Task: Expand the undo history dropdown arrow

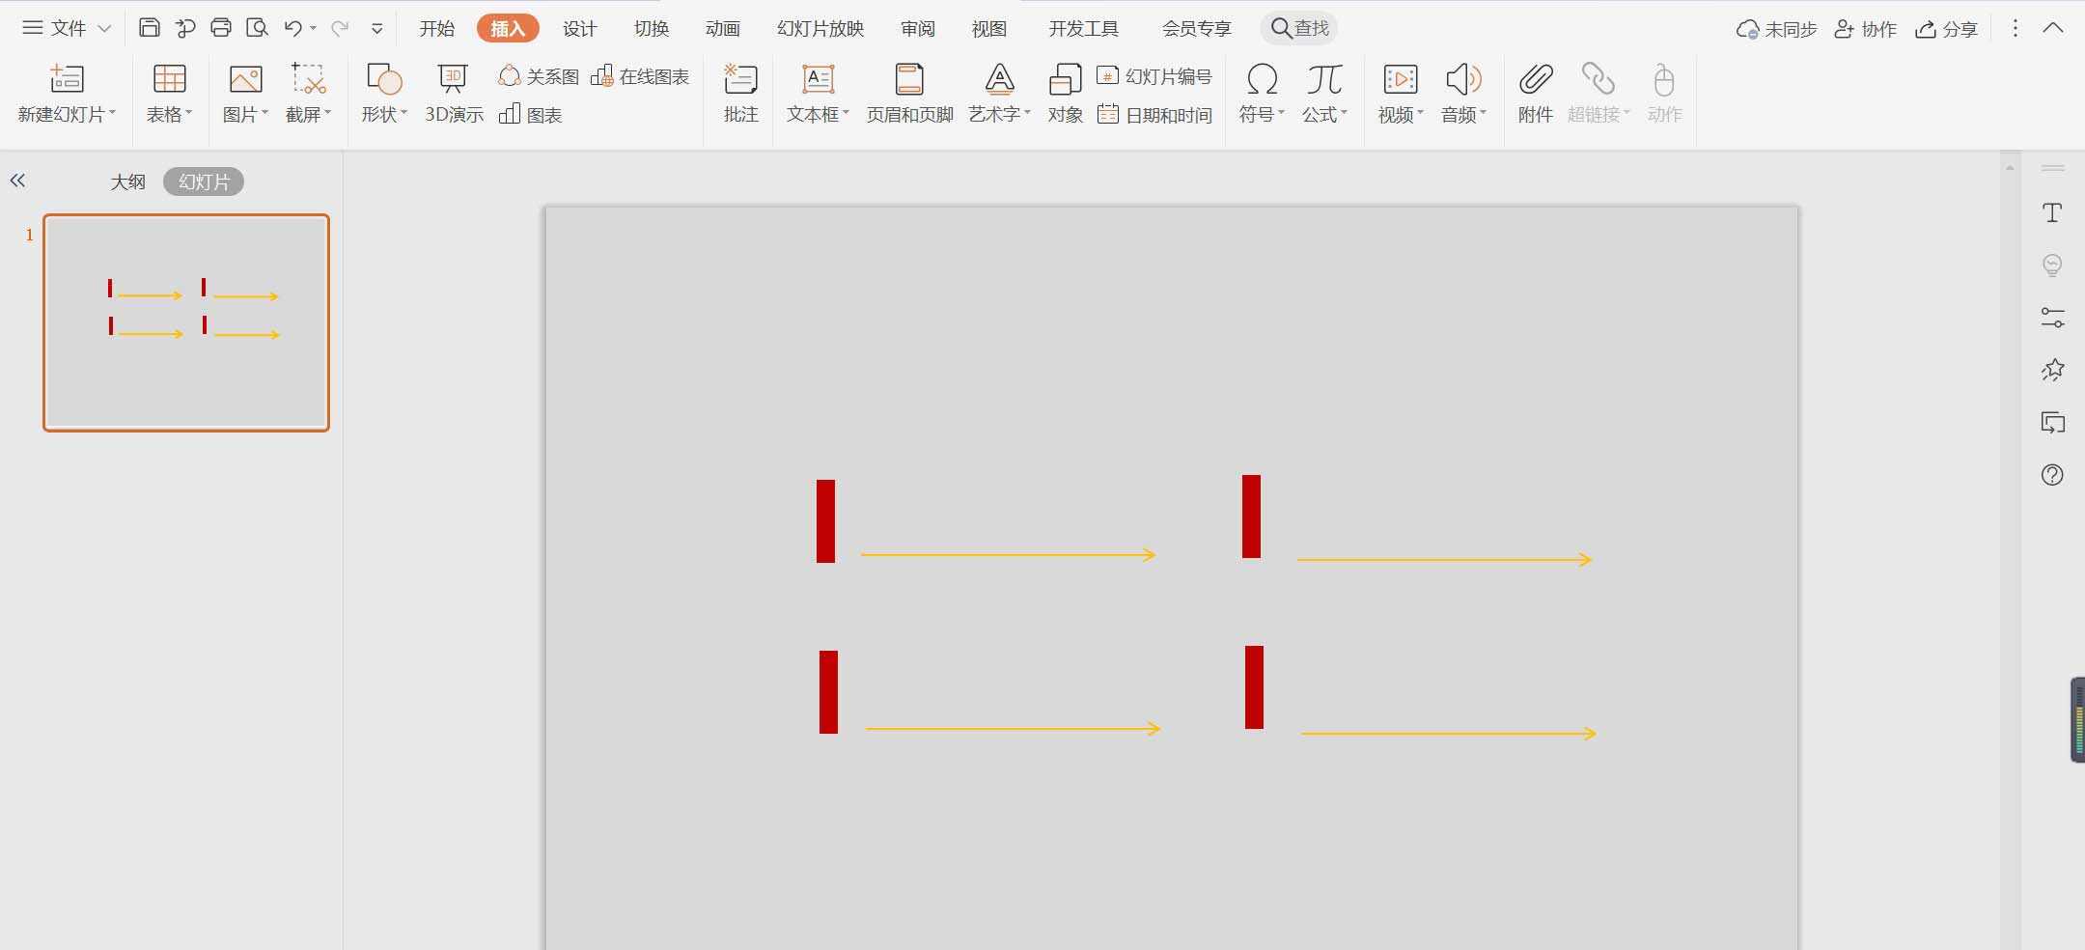Action: click(x=313, y=29)
